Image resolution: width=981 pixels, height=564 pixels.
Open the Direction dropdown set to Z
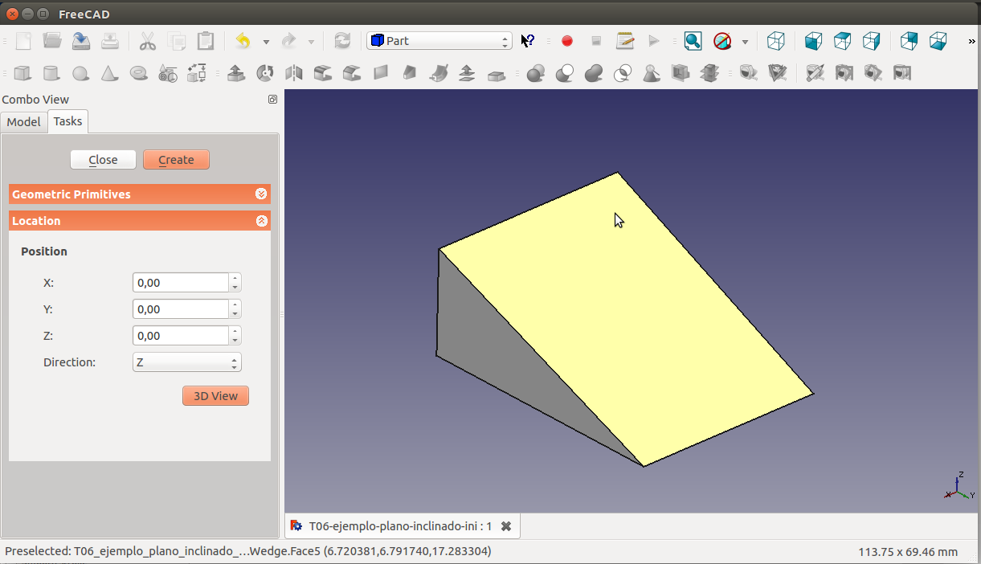[x=186, y=362]
